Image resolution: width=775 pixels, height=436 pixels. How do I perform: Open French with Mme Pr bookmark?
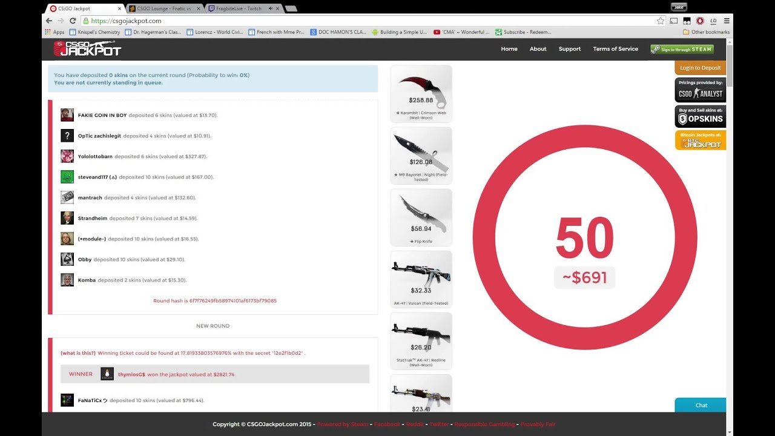276,32
